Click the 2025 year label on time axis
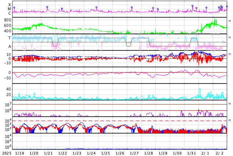Image resolution: width=233 pixels, height=156 pixels. point(7,153)
